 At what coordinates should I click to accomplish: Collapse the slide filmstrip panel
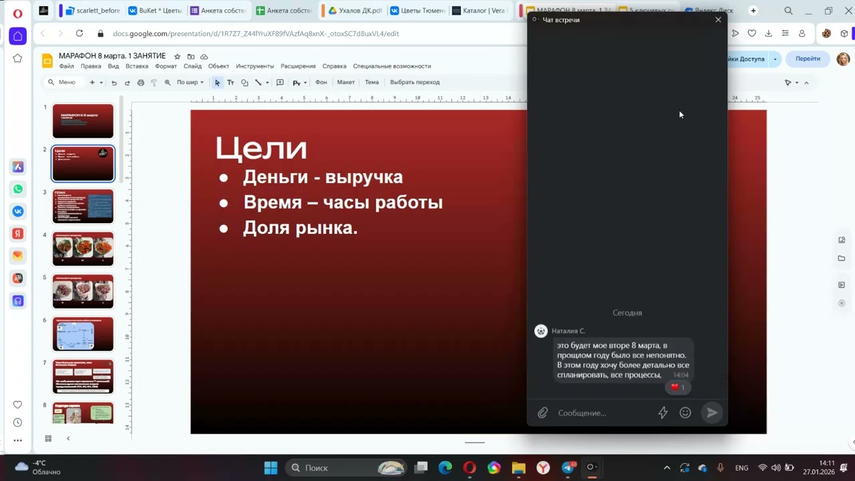coord(68,438)
